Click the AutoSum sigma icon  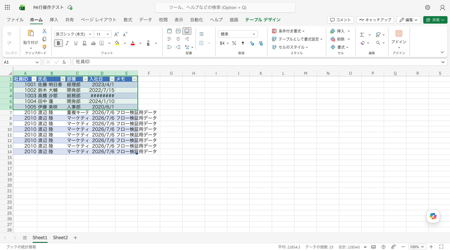[x=362, y=35]
